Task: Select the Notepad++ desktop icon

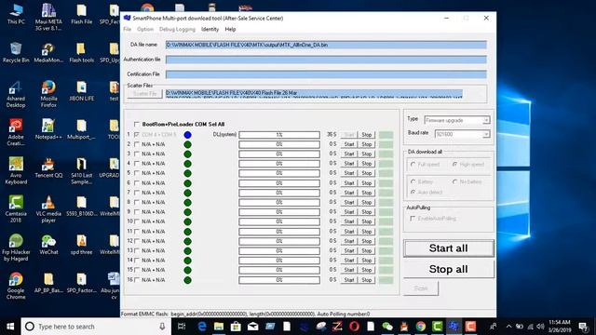Action: pos(48,129)
